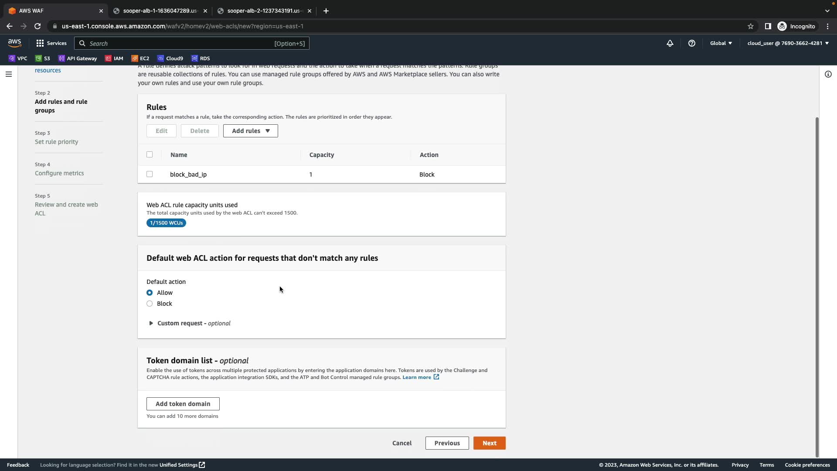The width and height of the screenshot is (837, 471).
Task: Open the Add rules dropdown
Action: 250,131
